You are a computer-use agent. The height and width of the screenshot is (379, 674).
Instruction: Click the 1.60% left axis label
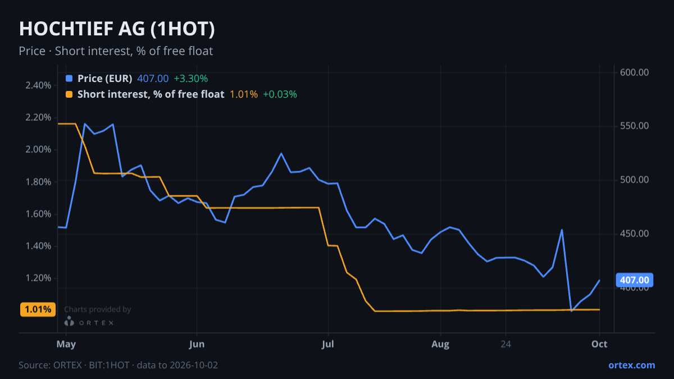point(38,214)
